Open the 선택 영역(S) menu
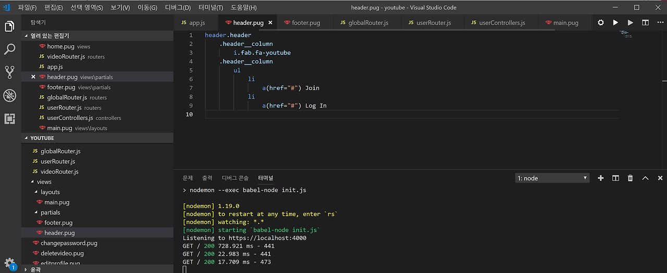The width and height of the screenshot is (667, 273). pos(87,8)
